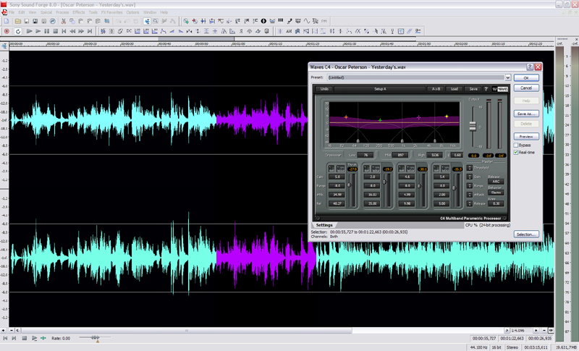Click the Fade In ramp icon

click(172, 31)
